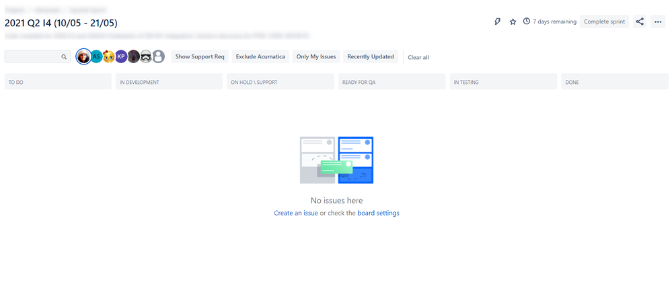Open the Create an issue link
Image resolution: width=672 pixels, height=282 pixels.
click(x=296, y=213)
